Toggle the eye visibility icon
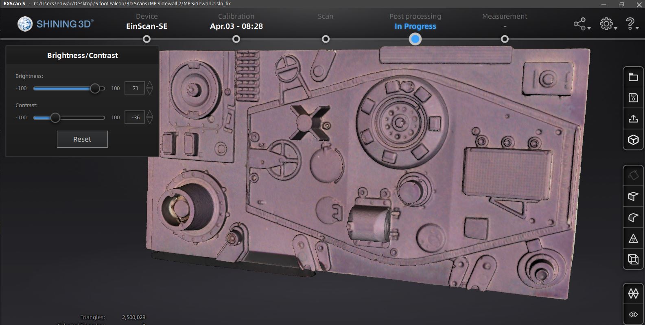The height and width of the screenshot is (325, 645). point(633,314)
